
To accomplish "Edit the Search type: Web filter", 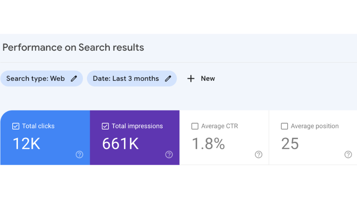I will pyautogui.click(x=74, y=79).
